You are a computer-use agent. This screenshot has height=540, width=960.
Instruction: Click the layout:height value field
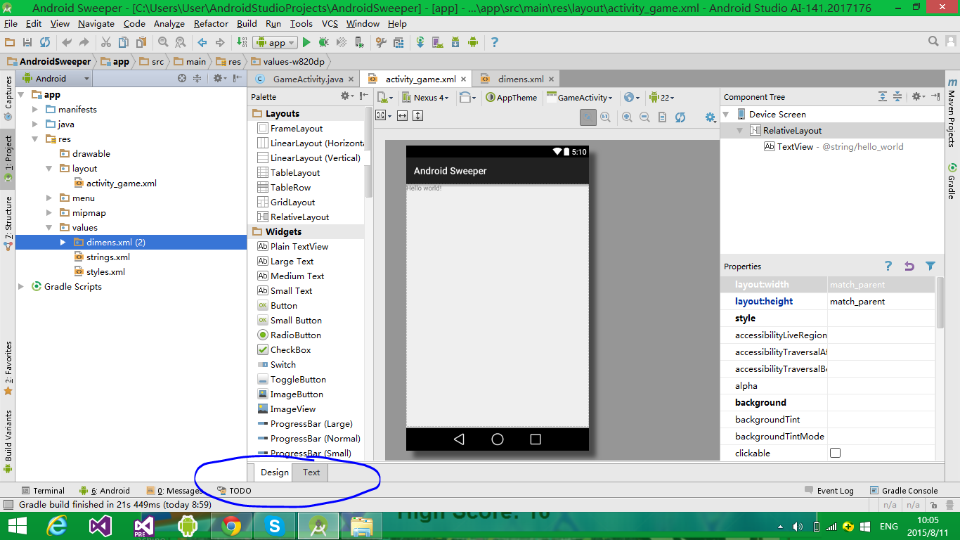pos(881,302)
